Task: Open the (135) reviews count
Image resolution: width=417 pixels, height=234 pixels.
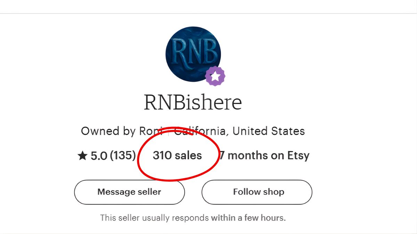Action: (123, 156)
